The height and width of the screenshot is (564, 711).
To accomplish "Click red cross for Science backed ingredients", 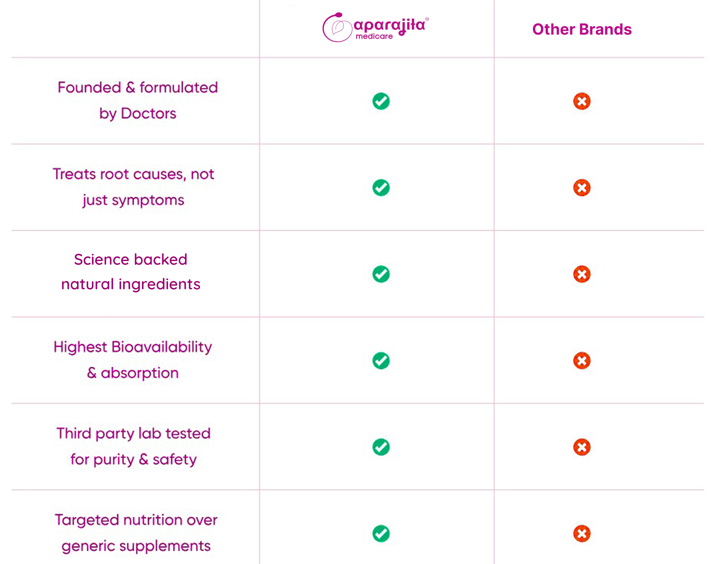I will click(582, 274).
